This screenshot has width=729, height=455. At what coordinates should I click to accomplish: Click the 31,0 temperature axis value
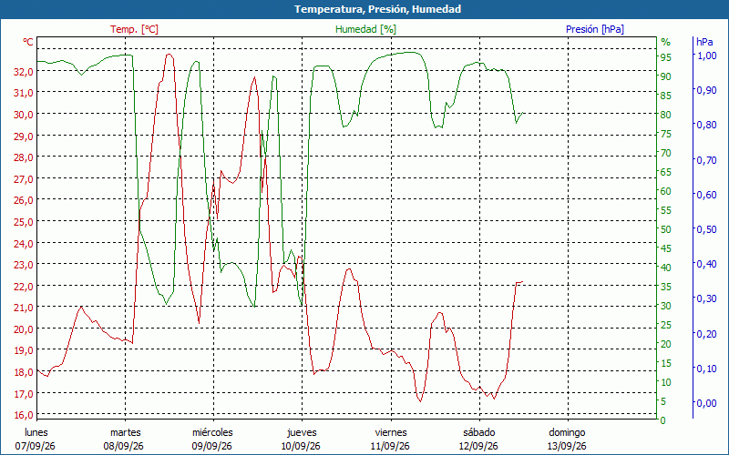tap(25, 93)
